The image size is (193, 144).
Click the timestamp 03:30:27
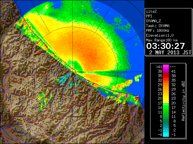[x=166, y=46]
